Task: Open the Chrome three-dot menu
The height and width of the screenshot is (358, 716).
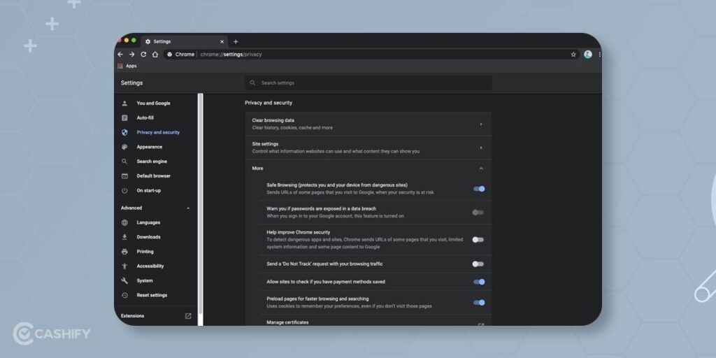Action: coord(599,55)
